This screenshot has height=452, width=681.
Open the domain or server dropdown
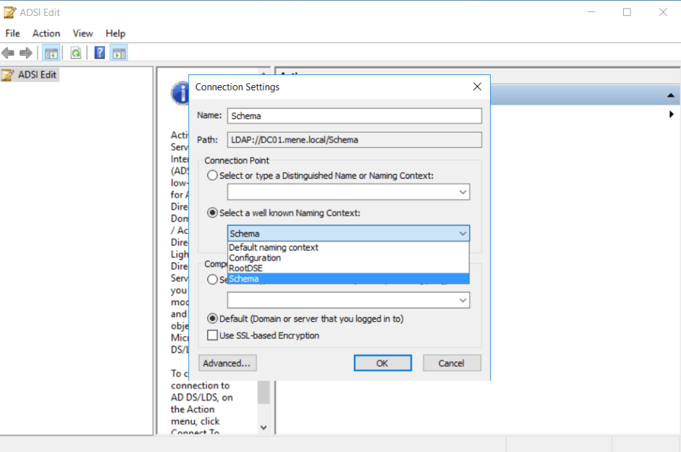point(463,300)
